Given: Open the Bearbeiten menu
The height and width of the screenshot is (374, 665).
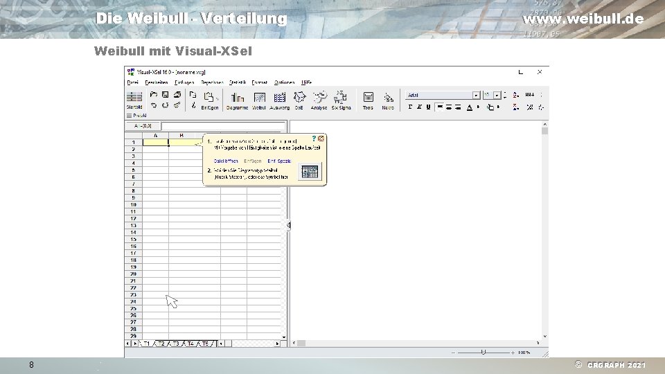Looking at the screenshot, I should point(157,82).
